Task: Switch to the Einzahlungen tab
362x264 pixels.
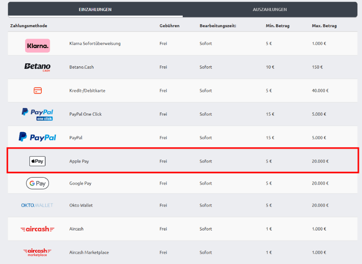Action: pyautogui.click(x=95, y=9)
